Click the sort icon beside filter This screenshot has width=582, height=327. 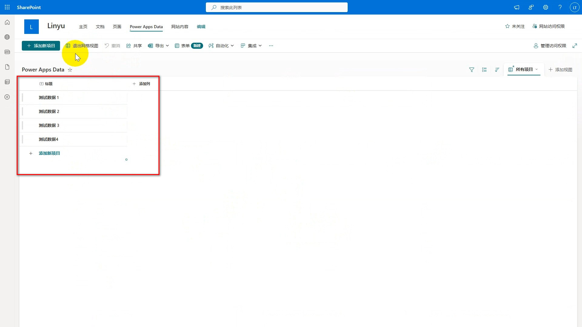[x=497, y=70]
